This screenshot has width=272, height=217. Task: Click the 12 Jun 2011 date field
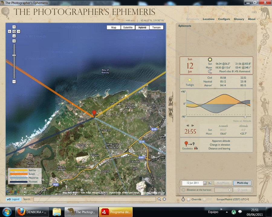(193, 183)
